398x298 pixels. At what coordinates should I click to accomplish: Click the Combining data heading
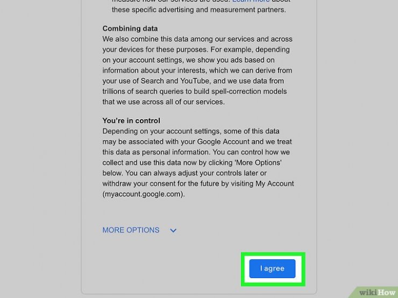point(130,28)
